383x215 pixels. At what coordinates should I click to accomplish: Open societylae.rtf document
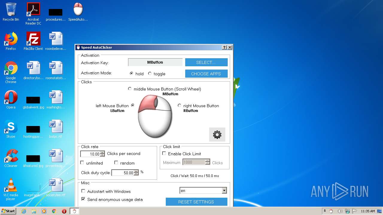point(56,188)
